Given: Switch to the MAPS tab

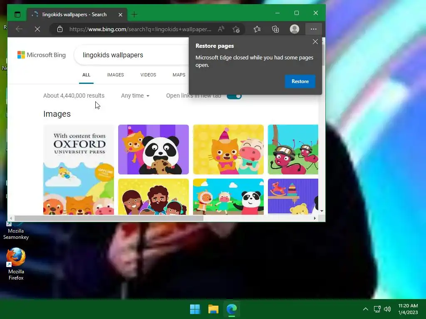Looking at the screenshot, I should click(179, 75).
